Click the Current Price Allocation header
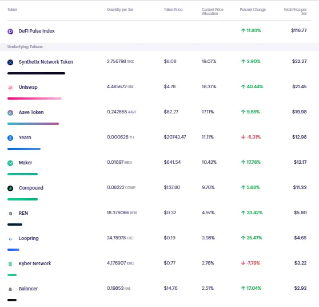 pos(213,11)
